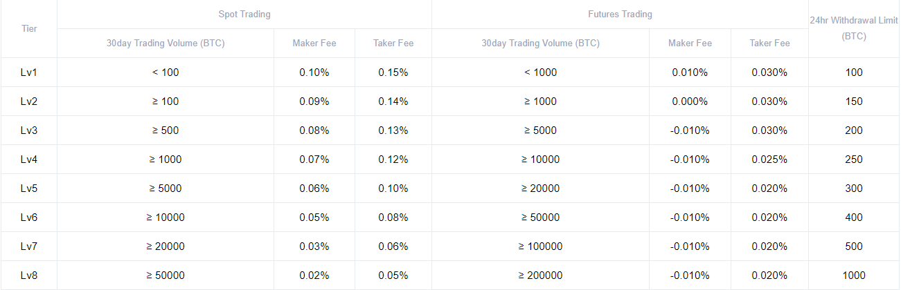Select Lv1 spot maker fee 0.10%
Screen dimensions: 901x290
(314, 72)
